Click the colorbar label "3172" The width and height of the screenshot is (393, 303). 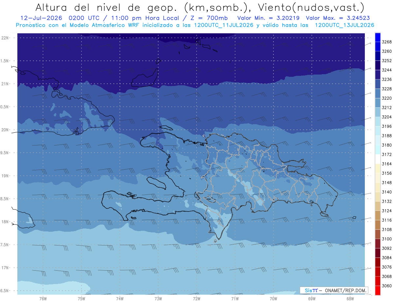pos(387,155)
